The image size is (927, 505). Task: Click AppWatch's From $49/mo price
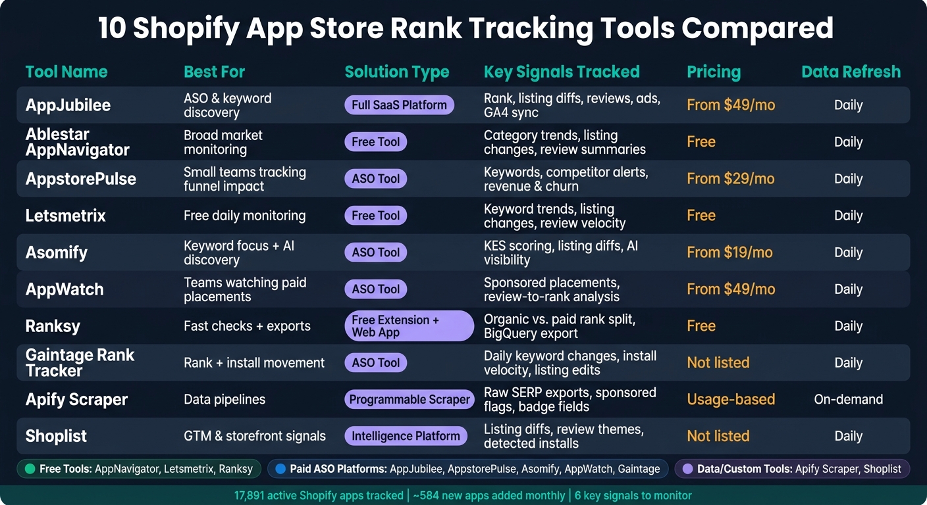click(x=731, y=289)
